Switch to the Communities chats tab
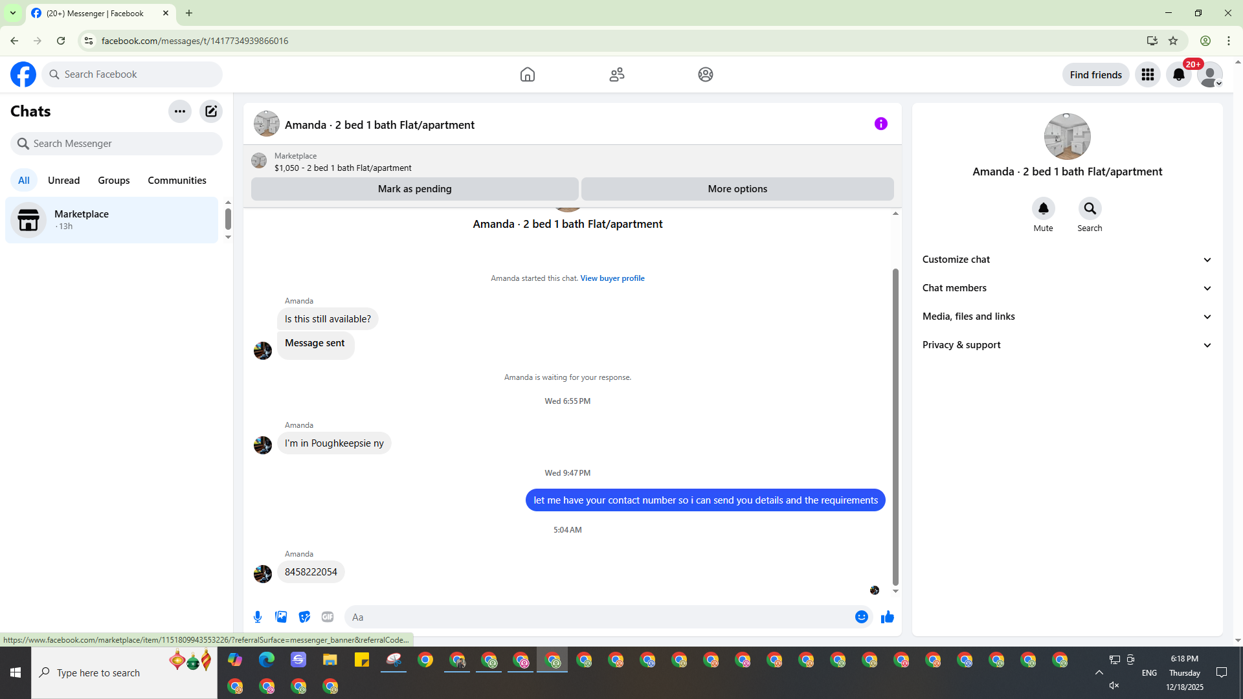This screenshot has height=699, width=1243. [x=177, y=181]
